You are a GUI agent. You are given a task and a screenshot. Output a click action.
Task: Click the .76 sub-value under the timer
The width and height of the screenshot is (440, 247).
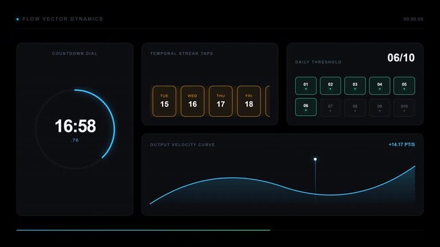point(75,140)
